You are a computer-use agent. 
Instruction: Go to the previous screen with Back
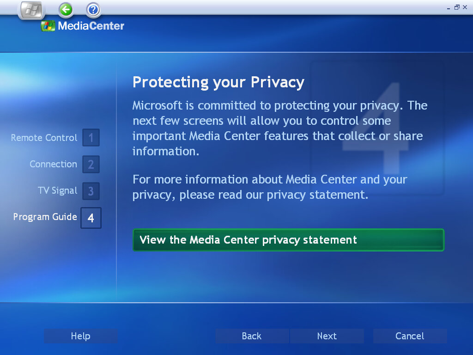click(x=252, y=336)
